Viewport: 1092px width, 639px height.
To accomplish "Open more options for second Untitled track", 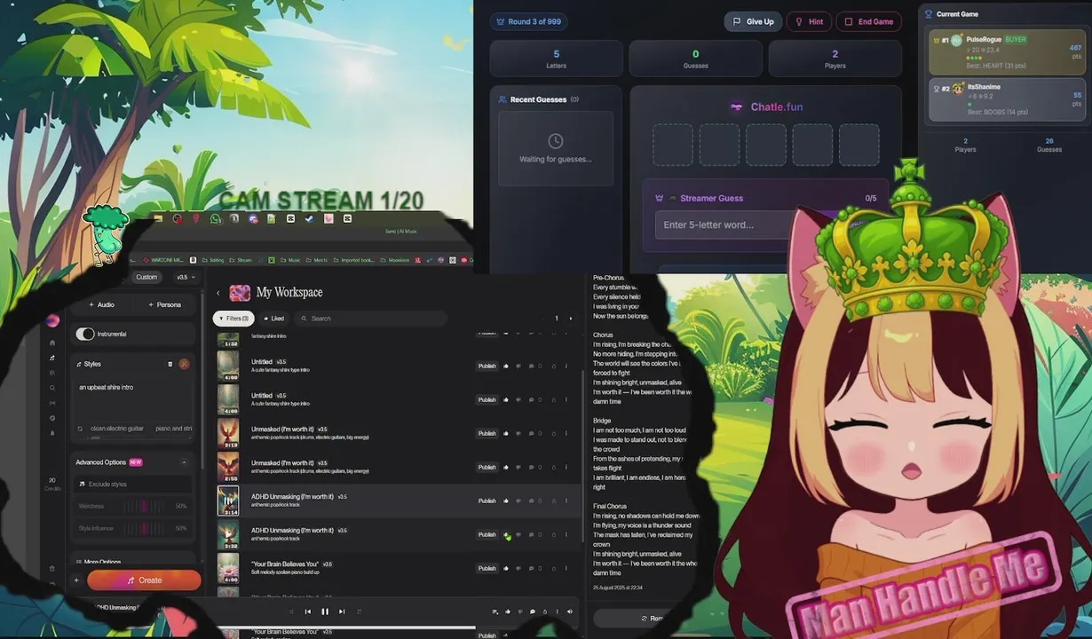I will (566, 399).
